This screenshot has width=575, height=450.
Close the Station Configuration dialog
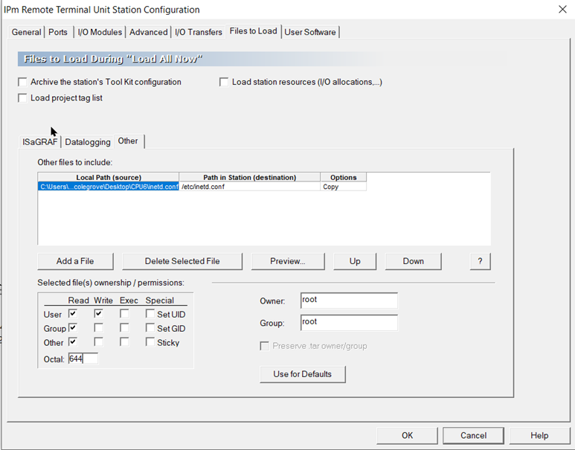[x=562, y=10]
